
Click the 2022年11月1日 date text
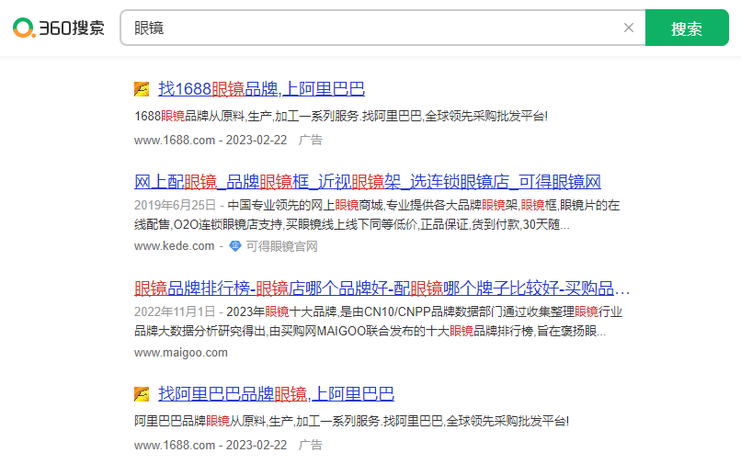point(175,311)
